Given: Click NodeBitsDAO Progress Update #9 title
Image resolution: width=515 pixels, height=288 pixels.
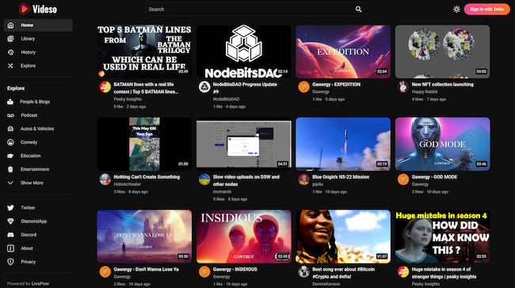Looking at the screenshot, I should [x=245, y=88].
